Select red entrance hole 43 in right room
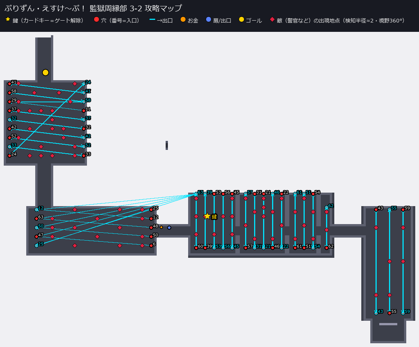This screenshot has width=419, height=347. click(376, 210)
